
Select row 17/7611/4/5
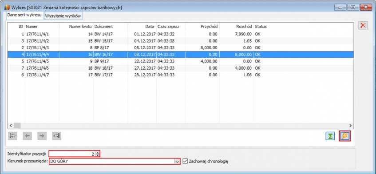pyautogui.click(x=181, y=61)
